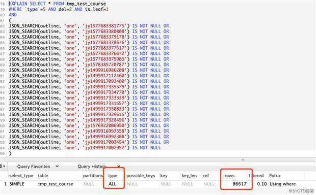Image resolution: width=316 pixels, height=195 pixels.
Task: Select the NULL cell under partitions
Action: [x=89, y=184]
